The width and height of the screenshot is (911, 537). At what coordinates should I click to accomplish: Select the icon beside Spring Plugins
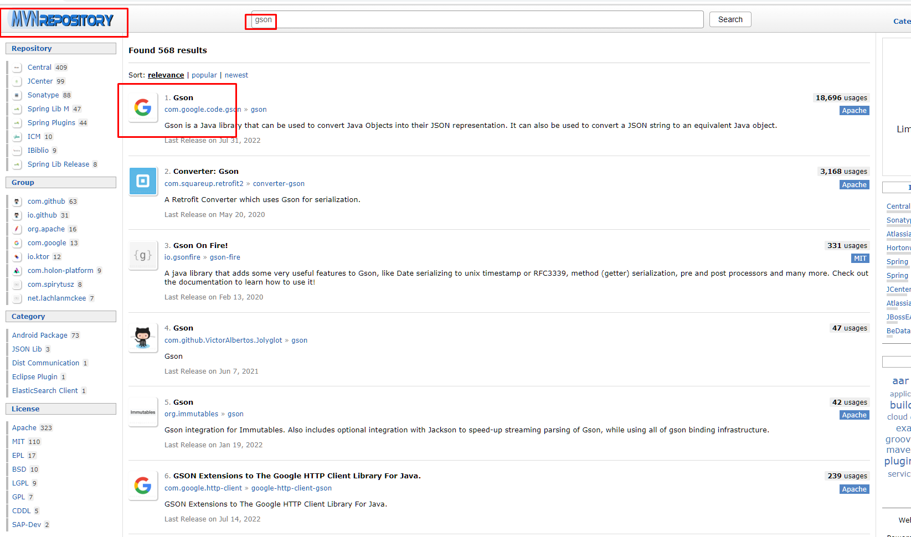[x=17, y=123]
